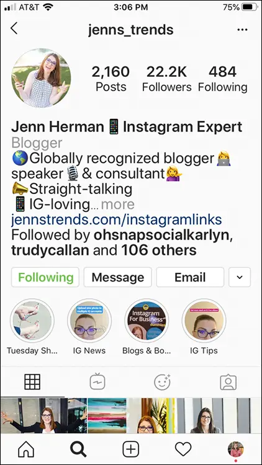Open the three-dots options menu
Screen dimensions: 262x465
(x=242, y=30)
